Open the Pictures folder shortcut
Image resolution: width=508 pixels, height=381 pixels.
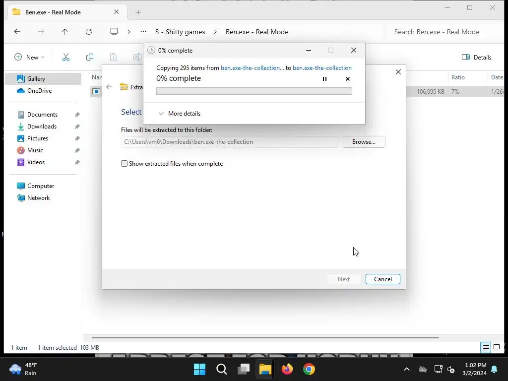point(38,138)
